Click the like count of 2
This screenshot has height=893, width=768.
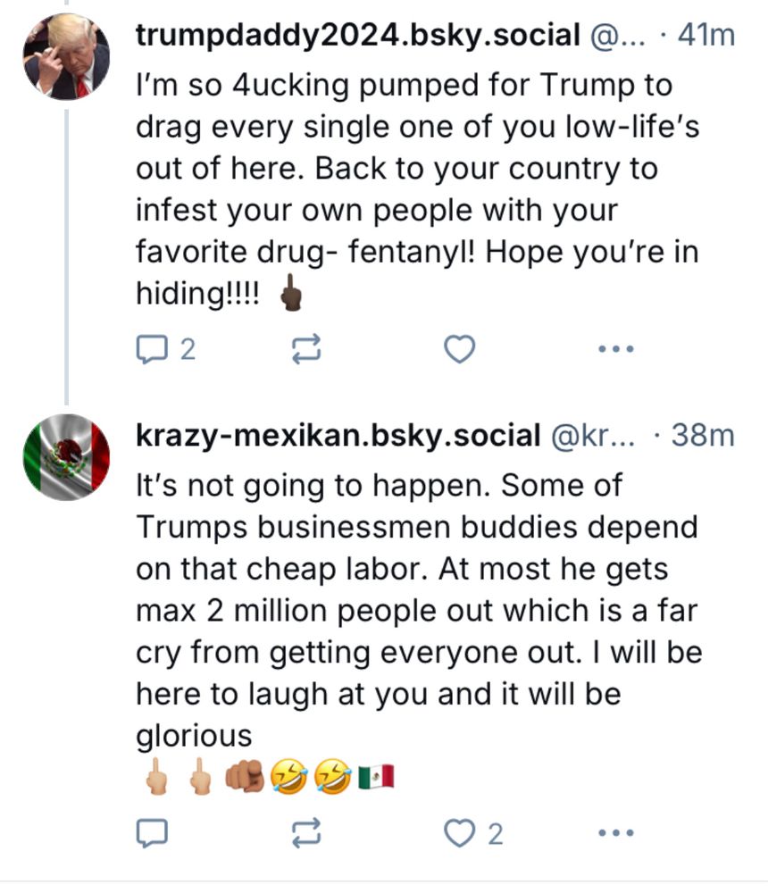(x=495, y=834)
